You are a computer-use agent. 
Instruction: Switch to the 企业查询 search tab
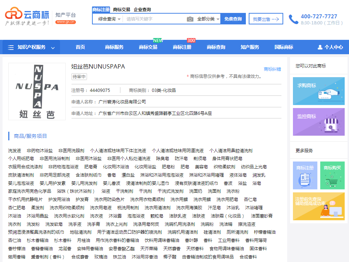pos(142,10)
